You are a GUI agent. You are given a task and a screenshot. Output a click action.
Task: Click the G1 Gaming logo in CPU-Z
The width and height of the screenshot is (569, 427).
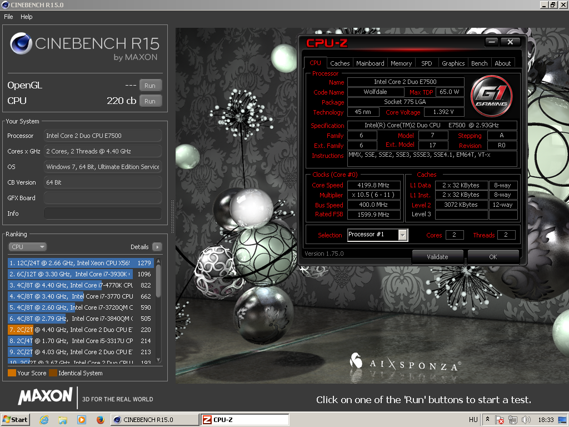(491, 96)
